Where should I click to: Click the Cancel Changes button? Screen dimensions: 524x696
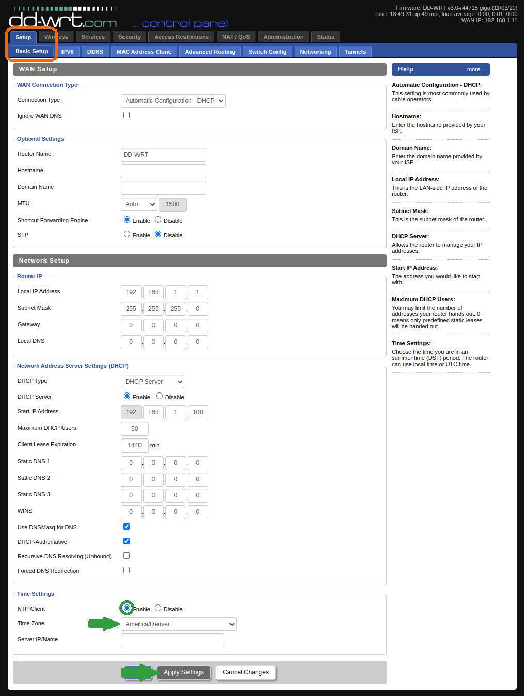245,672
